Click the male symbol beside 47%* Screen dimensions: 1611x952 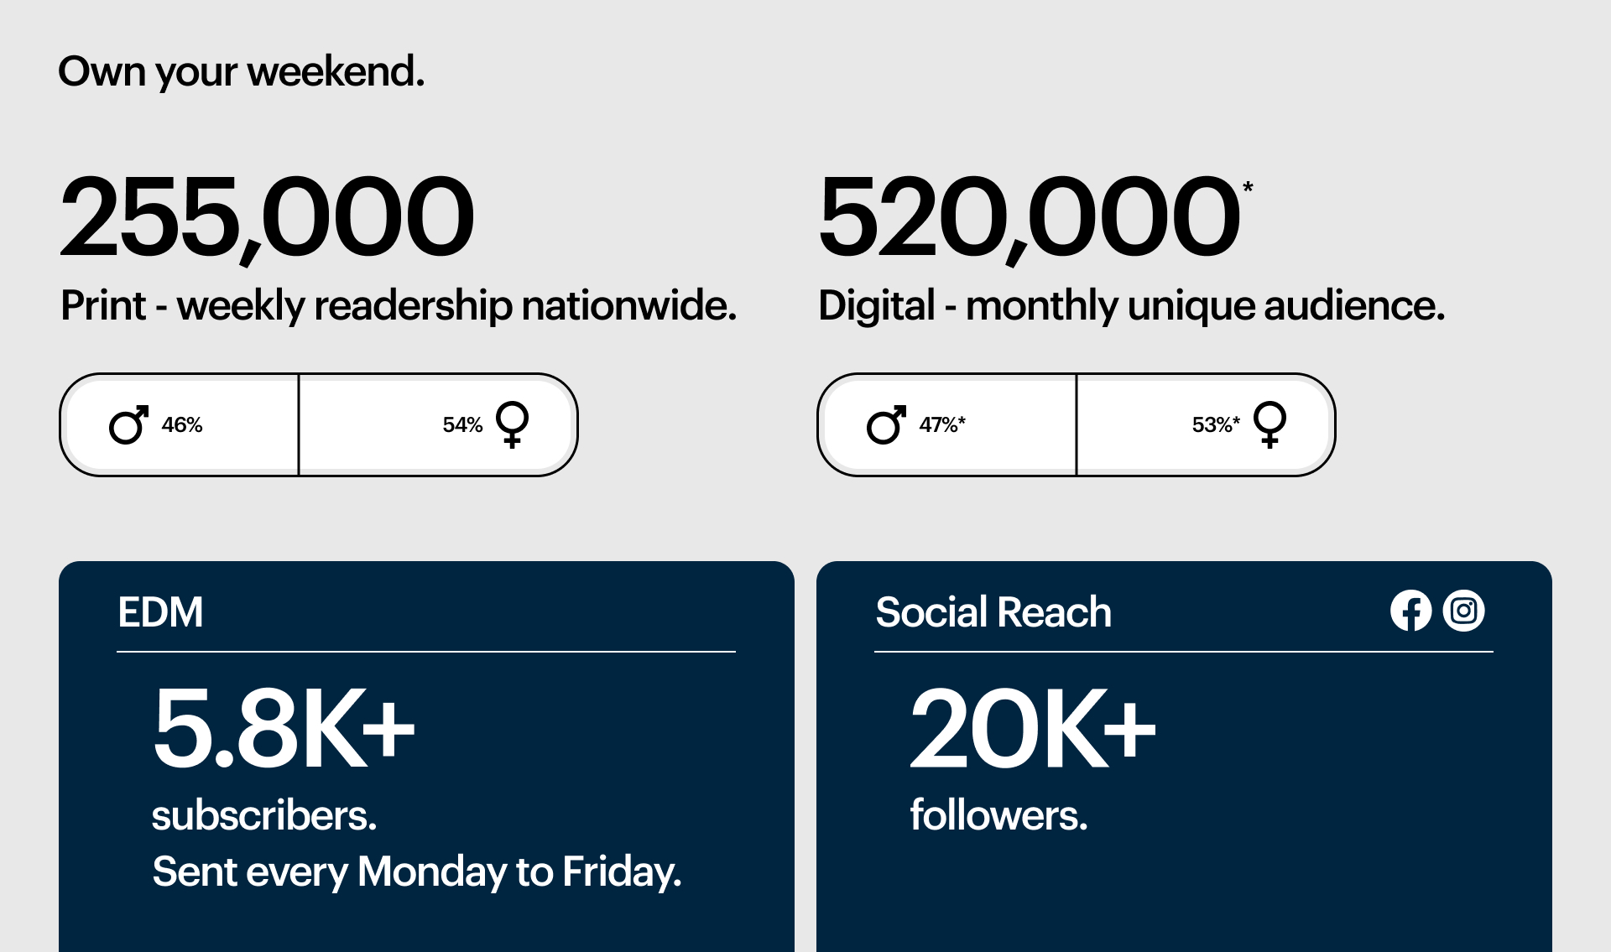point(886,425)
